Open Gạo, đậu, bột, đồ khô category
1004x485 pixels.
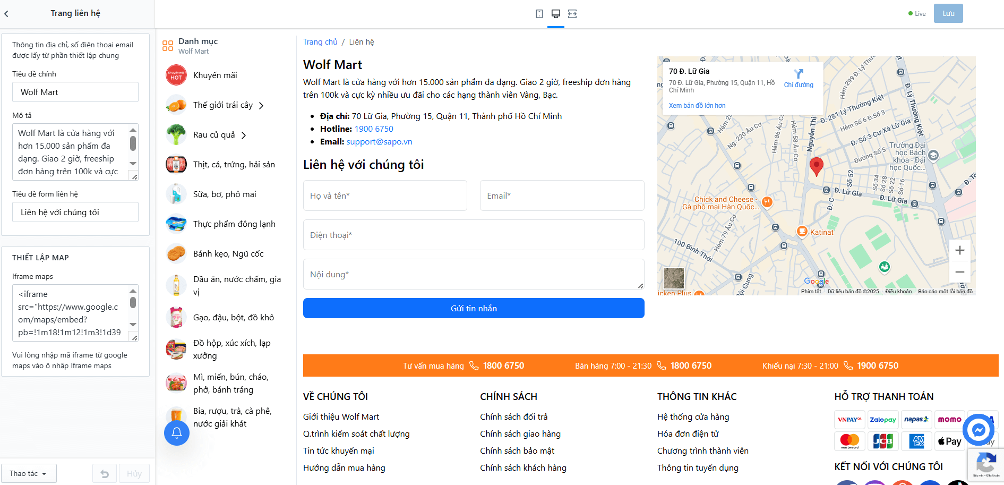point(234,318)
